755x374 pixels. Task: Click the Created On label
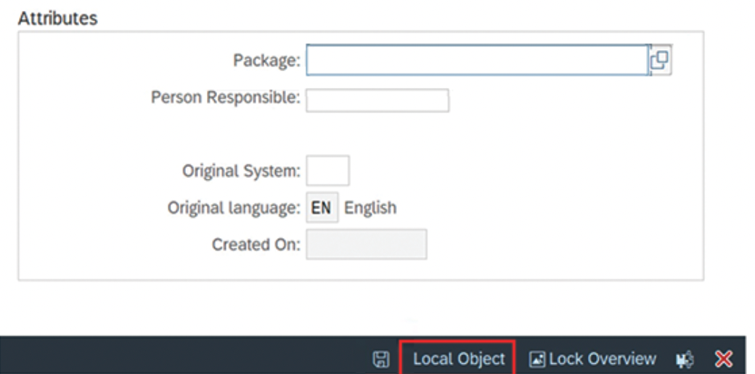click(256, 245)
